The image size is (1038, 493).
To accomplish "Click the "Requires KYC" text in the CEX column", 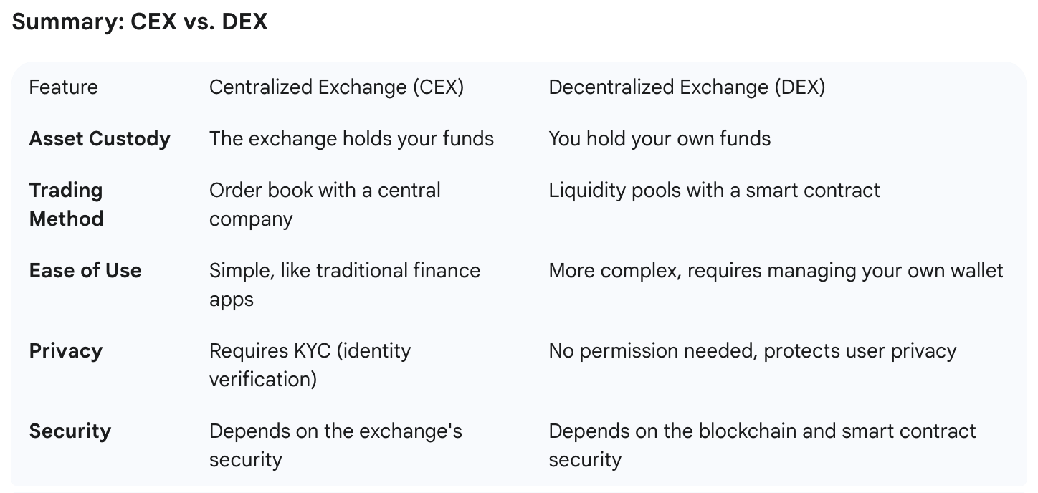I will click(x=270, y=351).
